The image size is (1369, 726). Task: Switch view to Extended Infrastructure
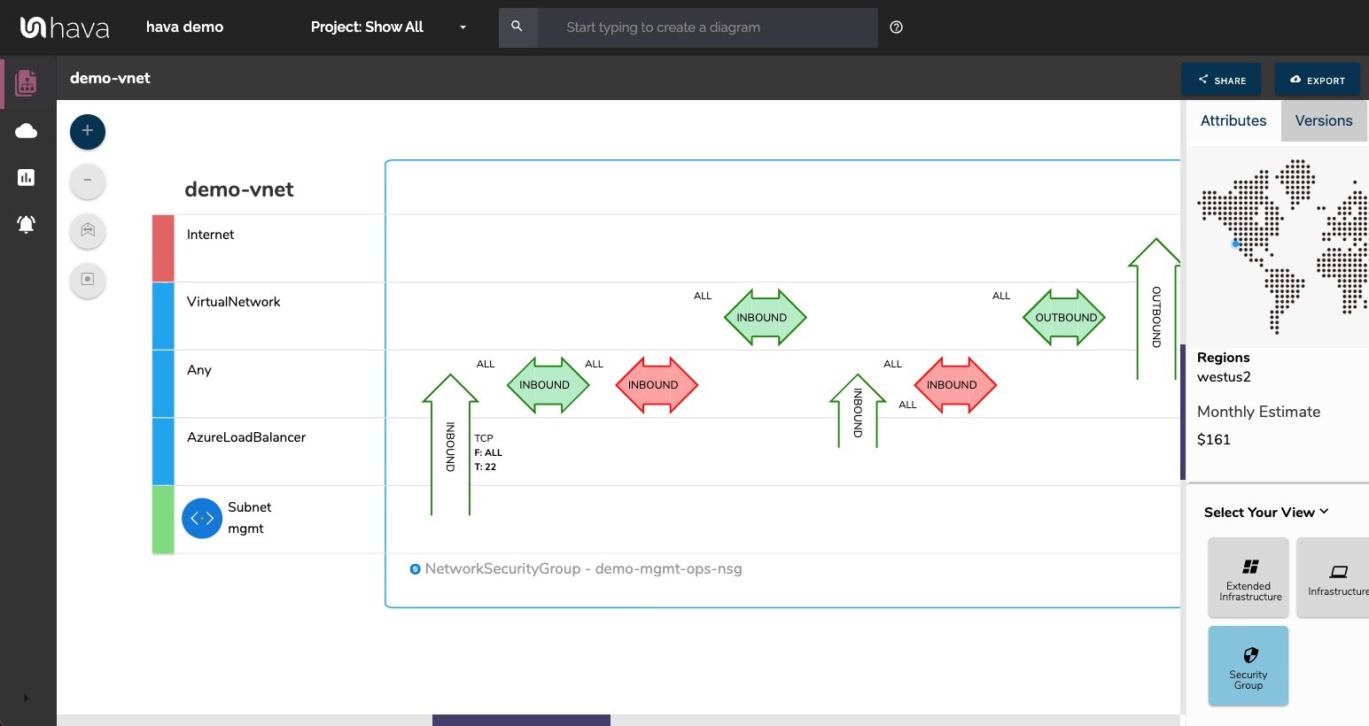click(x=1248, y=577)
